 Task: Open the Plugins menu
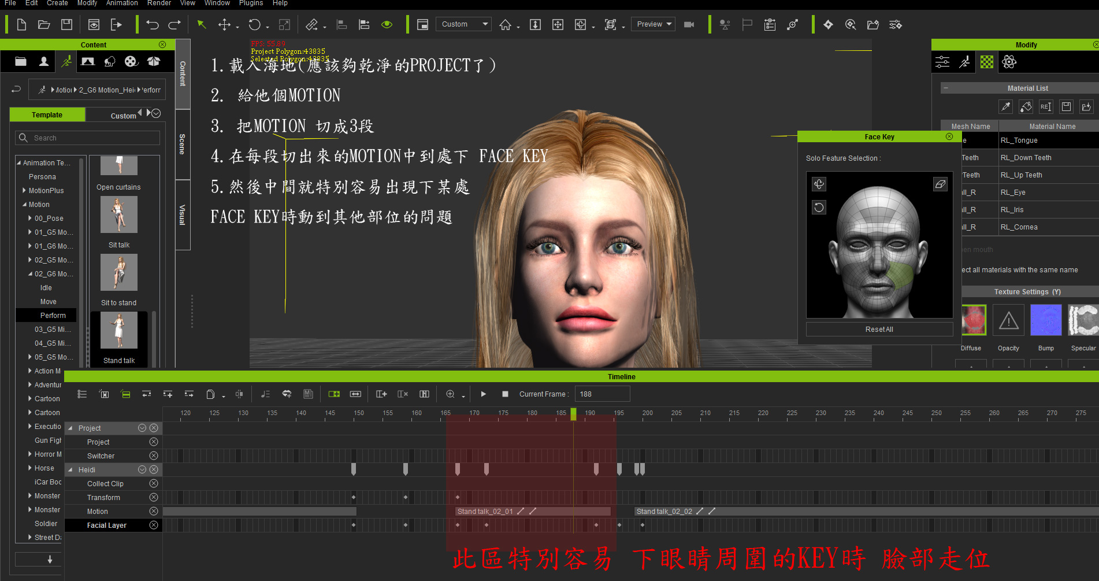pos(251,3)
